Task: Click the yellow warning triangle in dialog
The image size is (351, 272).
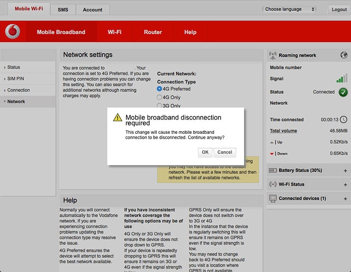Action: point(117,117)
